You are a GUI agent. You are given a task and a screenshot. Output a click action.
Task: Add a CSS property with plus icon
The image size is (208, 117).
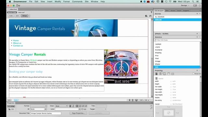click(x=197, y=71)
